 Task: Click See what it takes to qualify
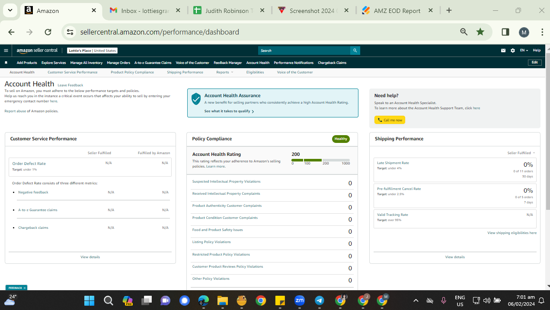[x=229, y=111]
